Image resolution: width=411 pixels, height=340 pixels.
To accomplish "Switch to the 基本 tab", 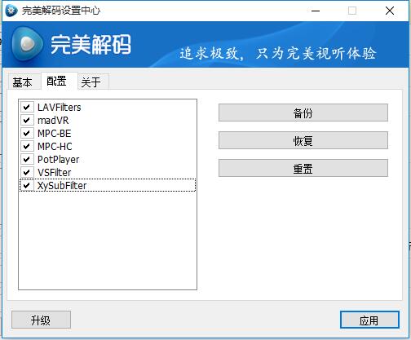I will pyautogui.click(x=23, y=82).
